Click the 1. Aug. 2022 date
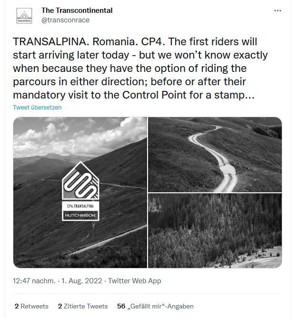This screenshot has width=298, height=318. [82, 281]
